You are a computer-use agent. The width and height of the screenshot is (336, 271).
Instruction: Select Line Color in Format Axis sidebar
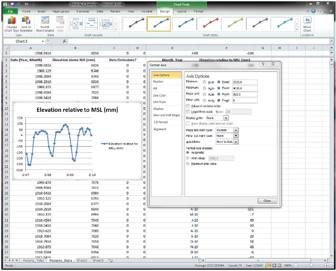[x=166, y=95]
